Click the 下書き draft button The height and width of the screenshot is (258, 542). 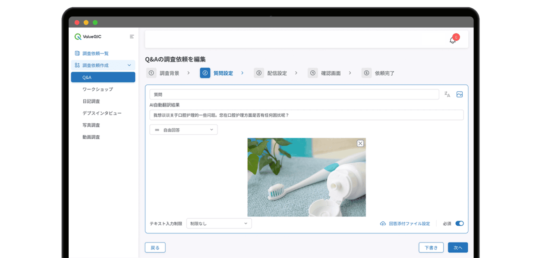[431, 248]
